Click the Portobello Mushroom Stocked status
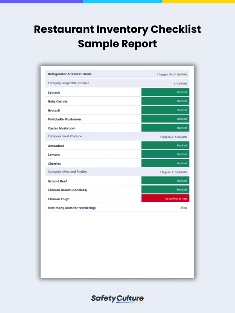 pyautogui.click(x=165, y=119)
